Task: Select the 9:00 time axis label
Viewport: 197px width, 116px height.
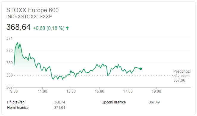Action: (x=14, y=91)
